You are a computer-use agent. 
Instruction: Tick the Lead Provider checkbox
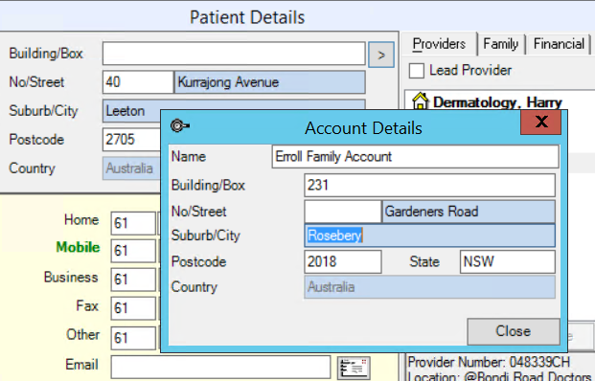click(416, 71)
